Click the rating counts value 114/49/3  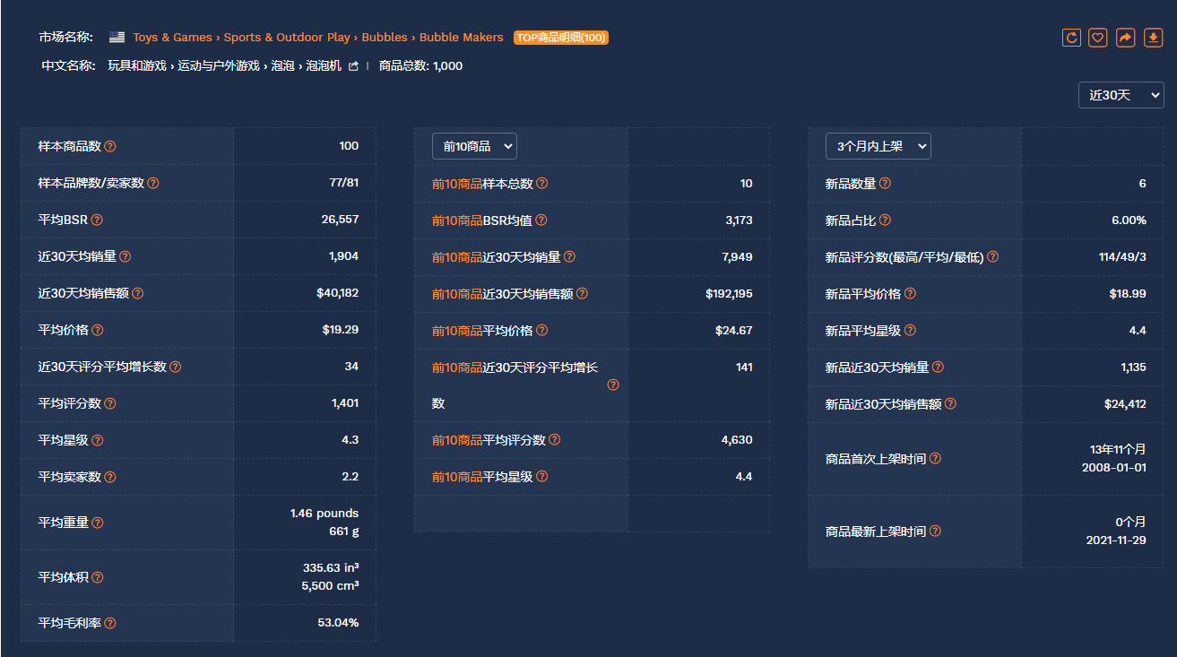tap(1122, 257)
